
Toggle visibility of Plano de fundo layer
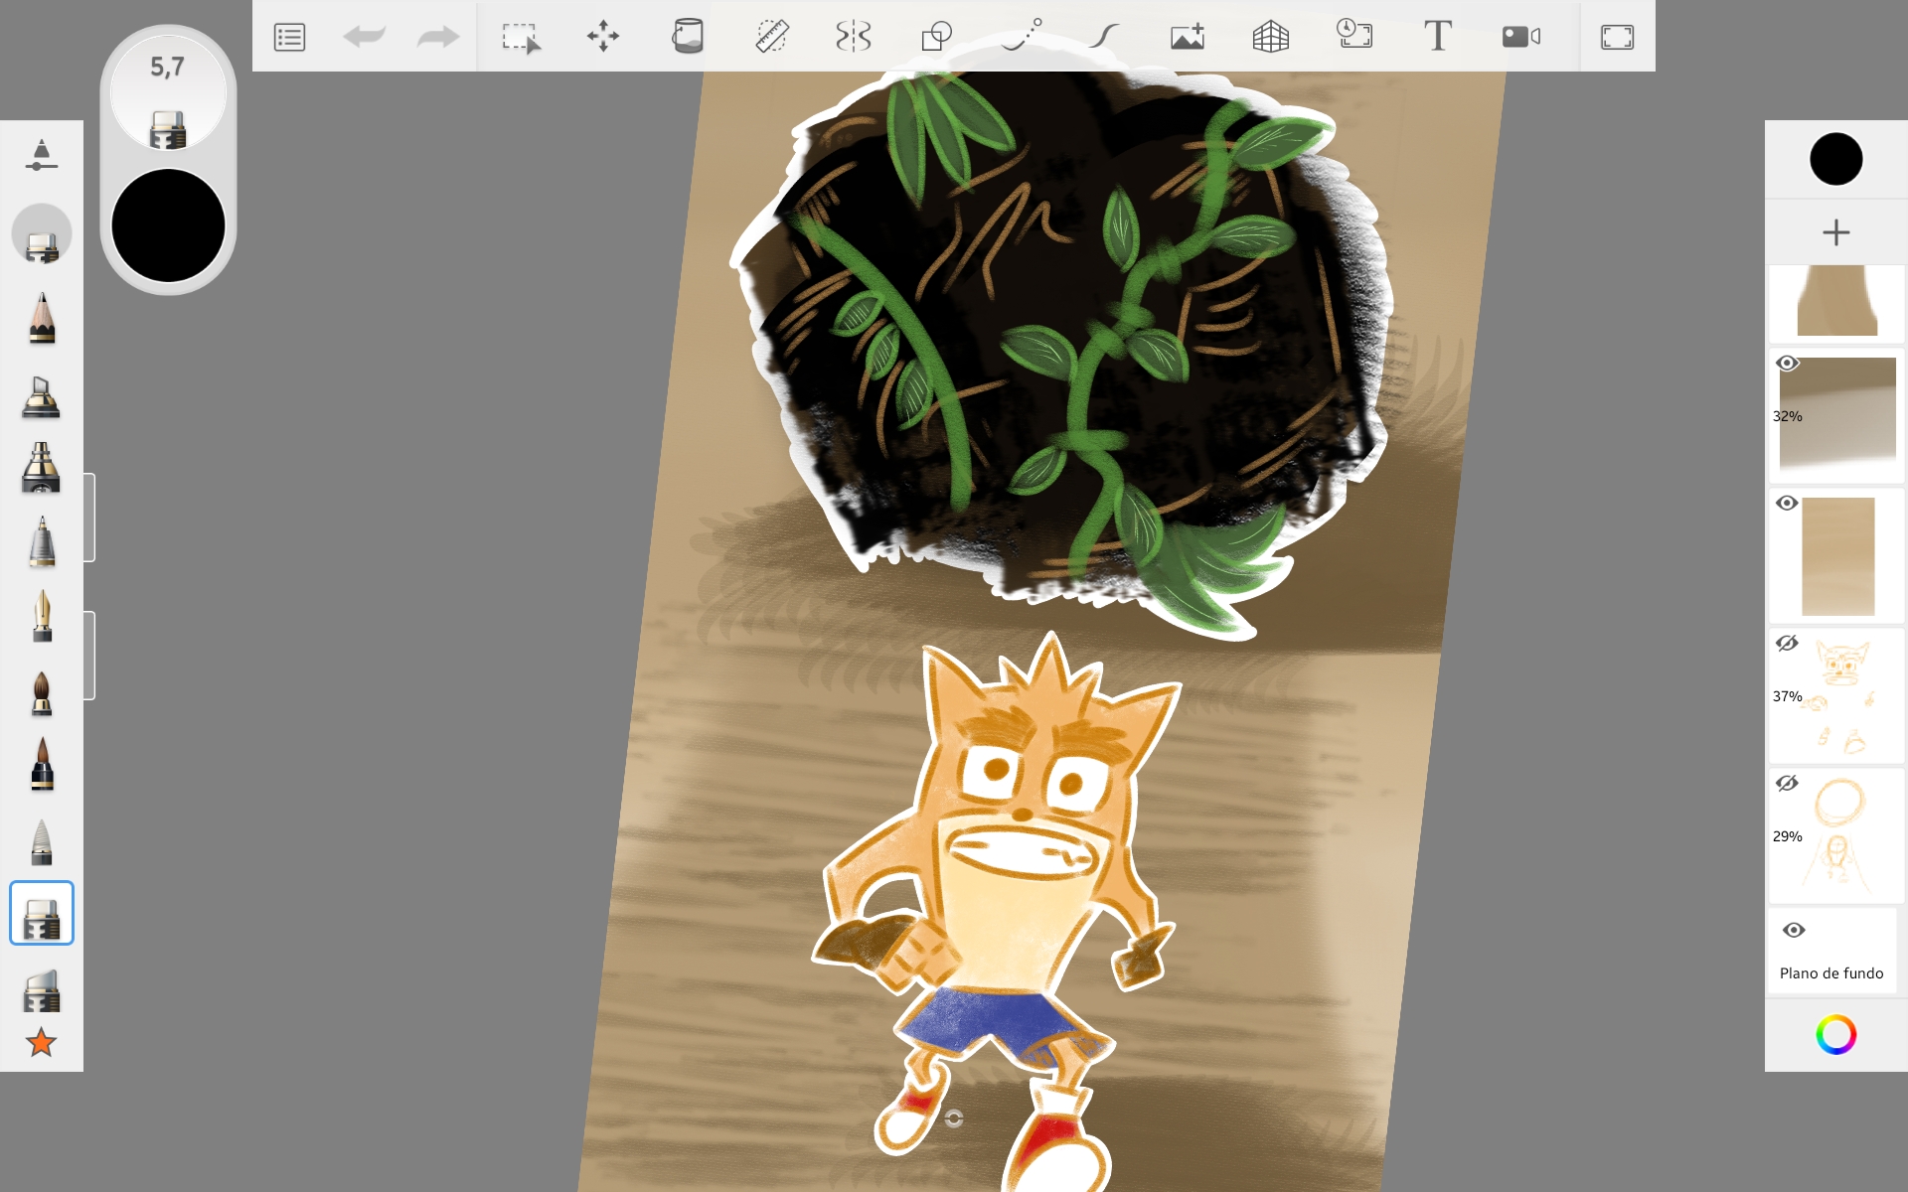tap(1794, 931)
